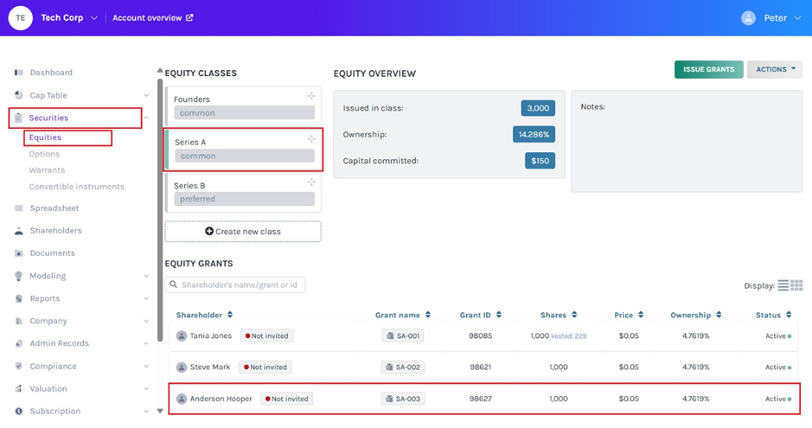Open the Actions dropdown
Image resolution: width=812 pixels, height=428 pixels.
(x=775, y=70)
